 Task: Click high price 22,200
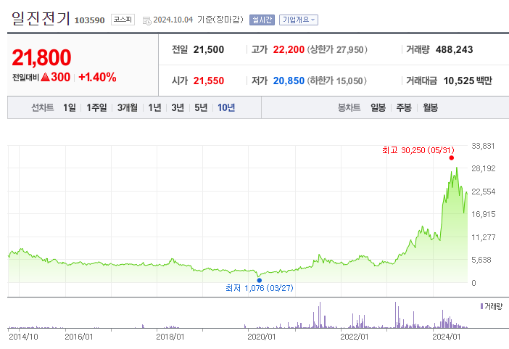pos(289,49)
